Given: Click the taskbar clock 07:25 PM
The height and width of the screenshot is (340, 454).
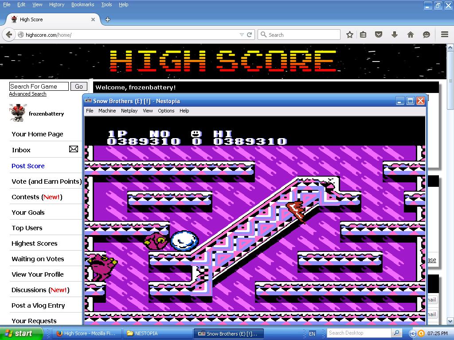Looking at the screenshot, I should tap(438, 334).
